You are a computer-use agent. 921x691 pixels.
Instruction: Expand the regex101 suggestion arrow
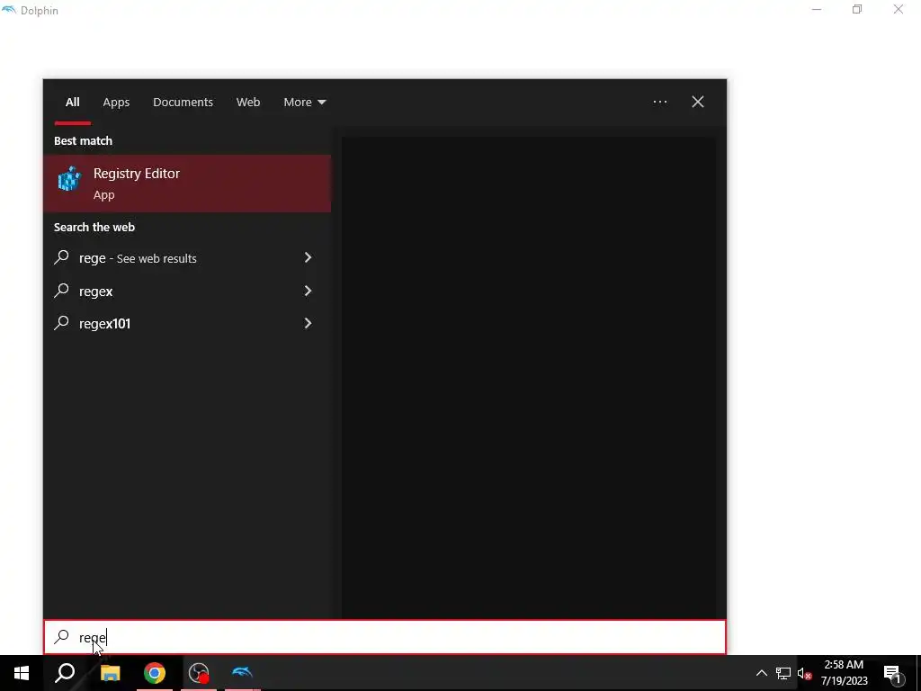[x=308, y=323]
